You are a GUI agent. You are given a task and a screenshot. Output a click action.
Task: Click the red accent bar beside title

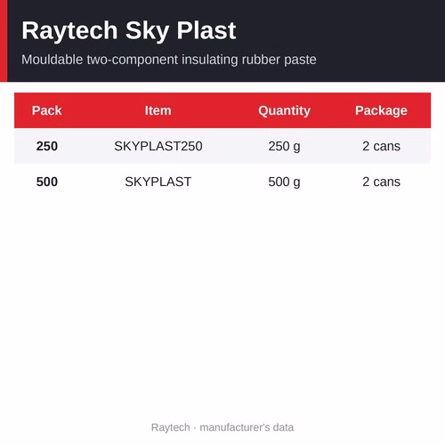(x=4, y=41)
